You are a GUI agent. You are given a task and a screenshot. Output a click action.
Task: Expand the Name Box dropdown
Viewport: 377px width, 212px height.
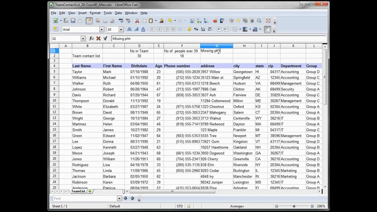pos(83,39)
